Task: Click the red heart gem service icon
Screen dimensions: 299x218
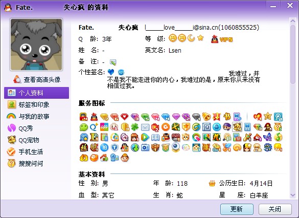Action: pyautogui.click(x=125, y=117)
